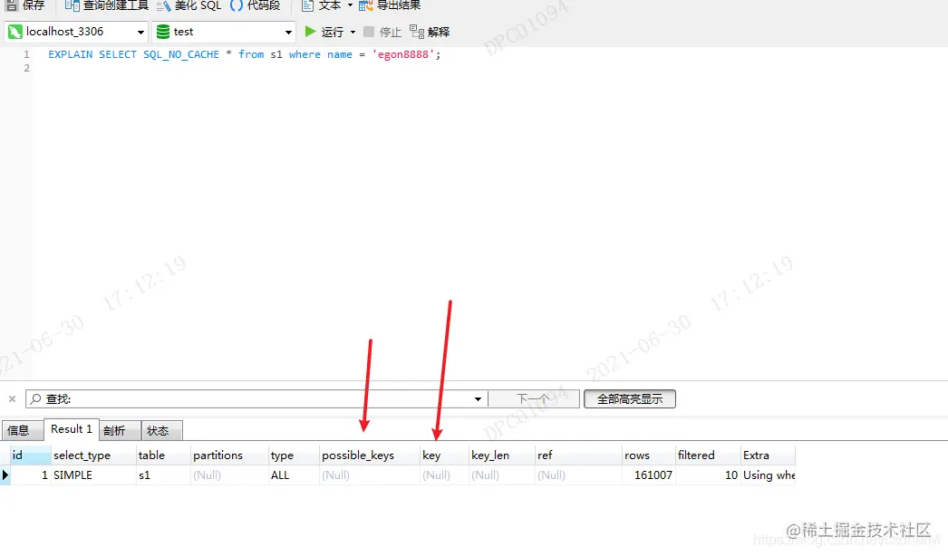
Task: Click the ref column header
Action: click(578, 455)
